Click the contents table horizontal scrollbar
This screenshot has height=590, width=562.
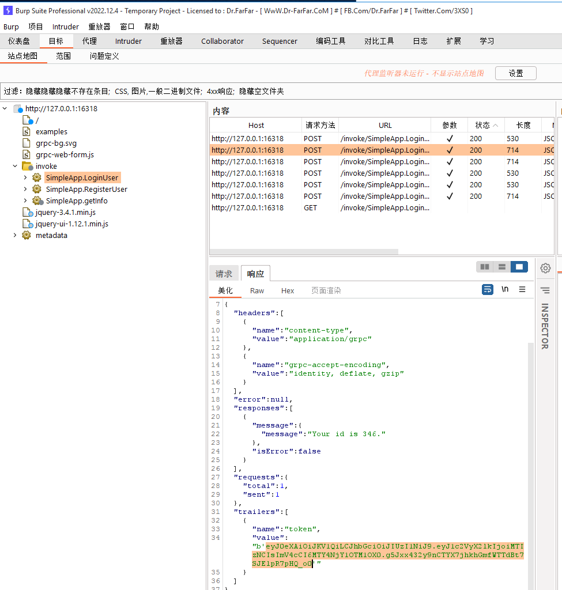click(x=304, y=252)
